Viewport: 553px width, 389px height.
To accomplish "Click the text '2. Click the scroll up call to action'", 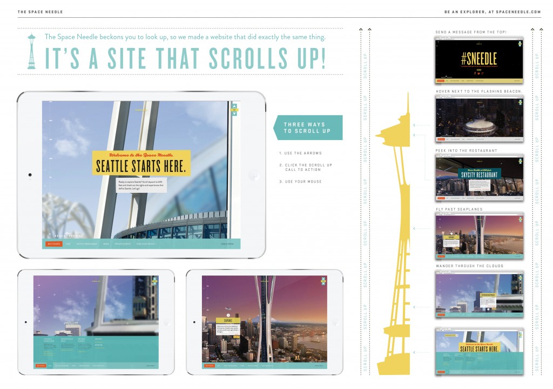I will pos(306,167).
